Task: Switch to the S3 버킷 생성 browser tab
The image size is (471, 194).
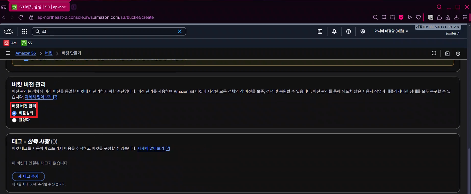Action: point(39,7)
